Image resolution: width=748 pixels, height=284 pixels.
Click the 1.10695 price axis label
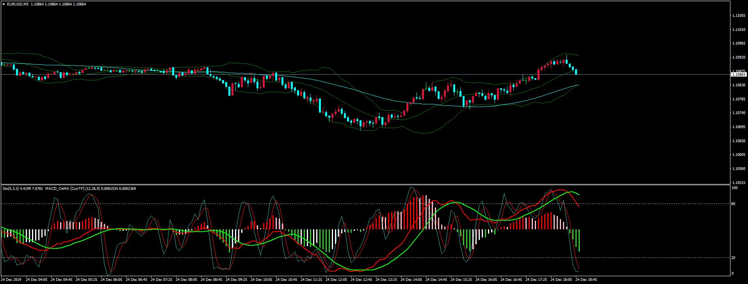739,127
